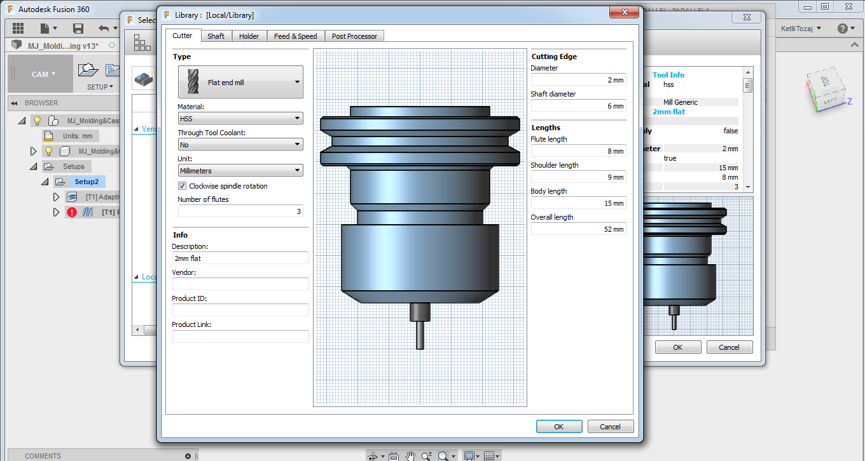
Task: Switch to the Holder tab
Action: pos(249,36)
